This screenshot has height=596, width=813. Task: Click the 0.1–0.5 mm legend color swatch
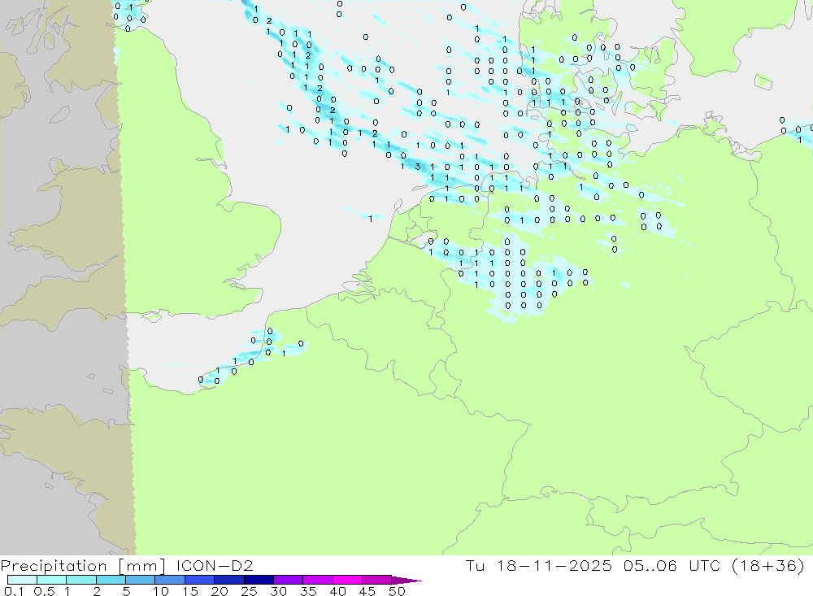tap(22, 580)
